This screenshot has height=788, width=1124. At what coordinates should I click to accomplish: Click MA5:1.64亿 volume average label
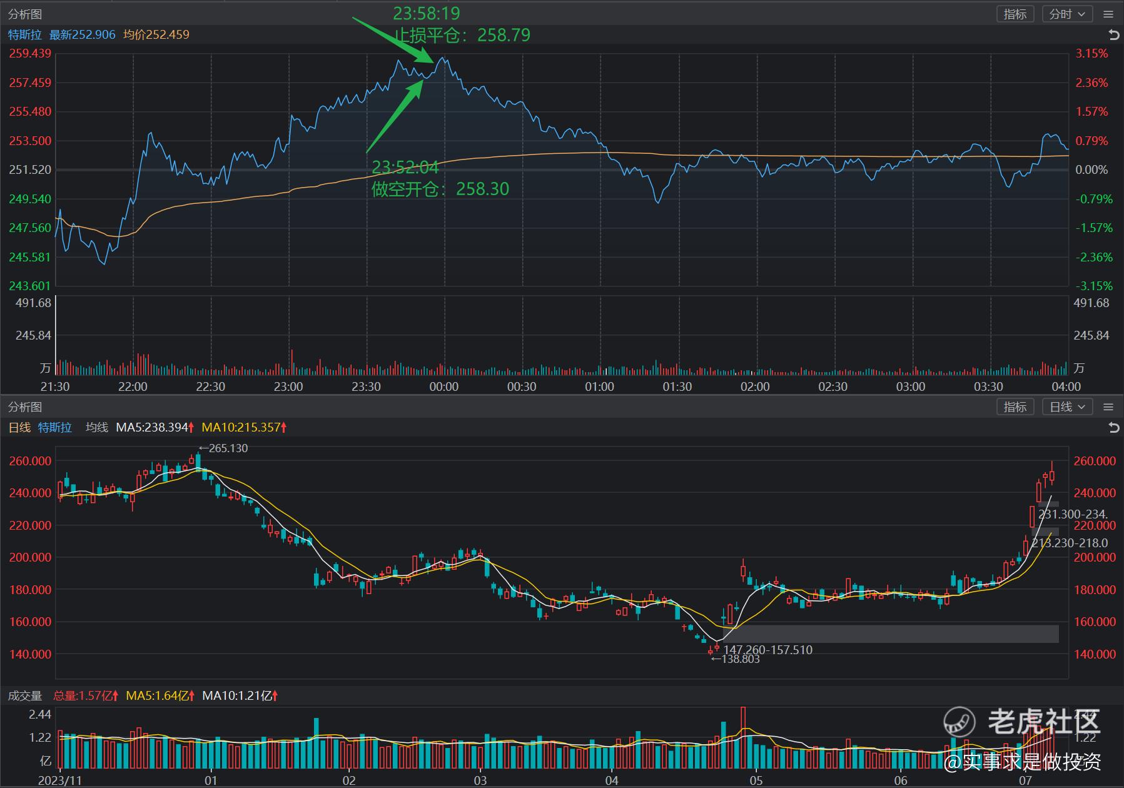161,695
